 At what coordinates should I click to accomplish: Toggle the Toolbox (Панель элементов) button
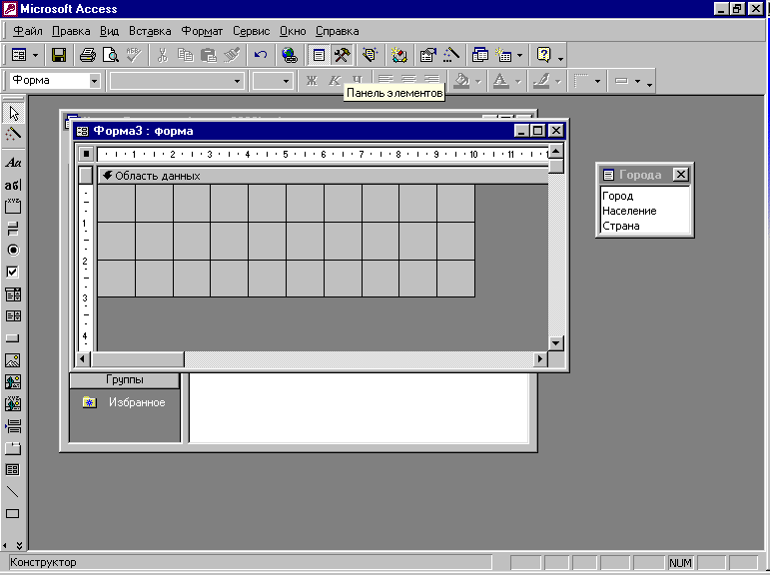point(342,55)
